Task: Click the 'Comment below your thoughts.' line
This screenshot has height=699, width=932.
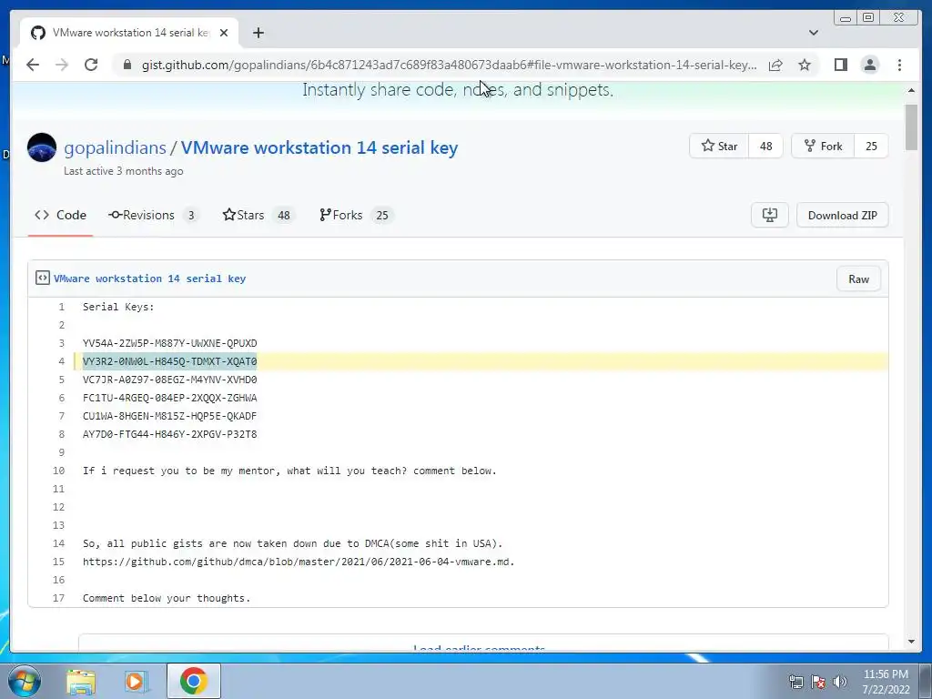Action: (167, 598)
